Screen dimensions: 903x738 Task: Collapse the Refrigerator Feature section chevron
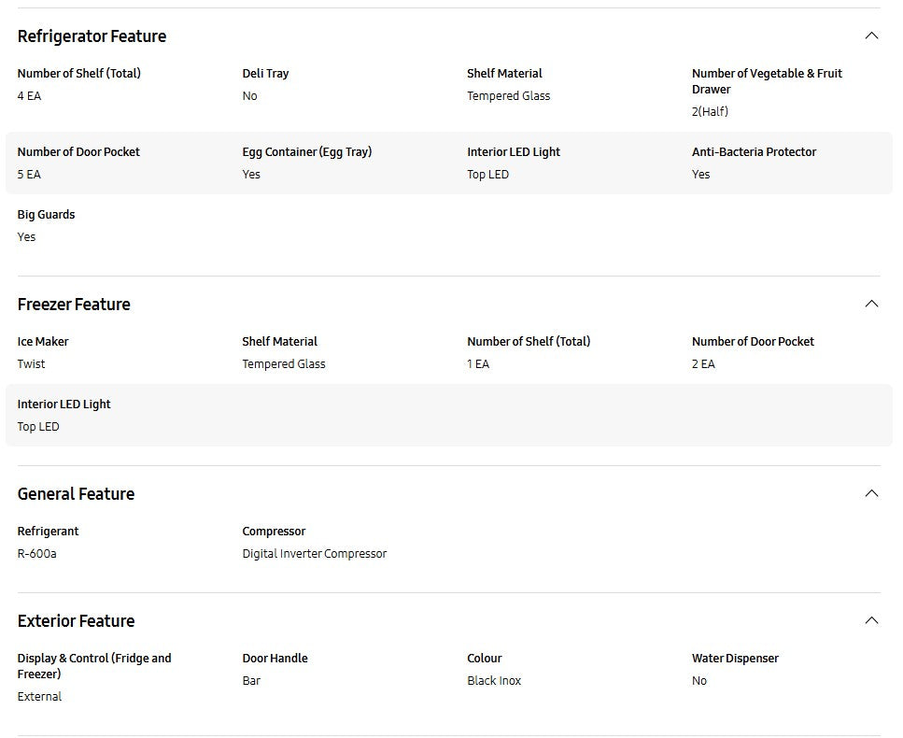(871, 35)
